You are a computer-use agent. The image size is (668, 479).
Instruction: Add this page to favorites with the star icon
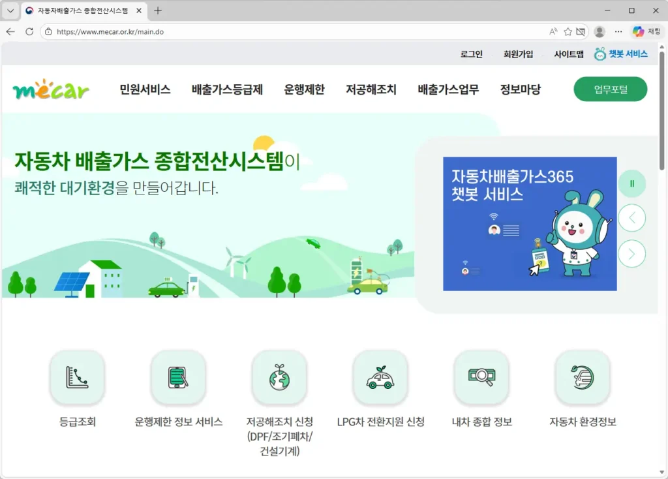[x=568, y=31]
